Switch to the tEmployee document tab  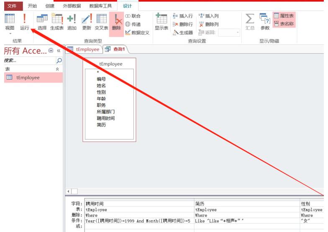84,49
